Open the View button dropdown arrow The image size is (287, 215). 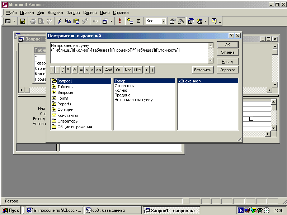14,21
